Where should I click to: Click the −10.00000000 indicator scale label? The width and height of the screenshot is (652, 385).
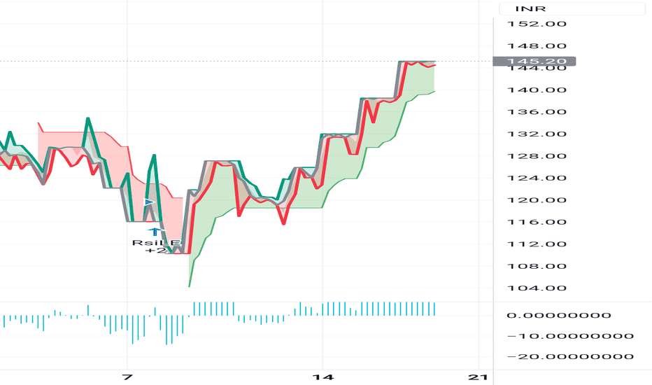pos(571,336)
